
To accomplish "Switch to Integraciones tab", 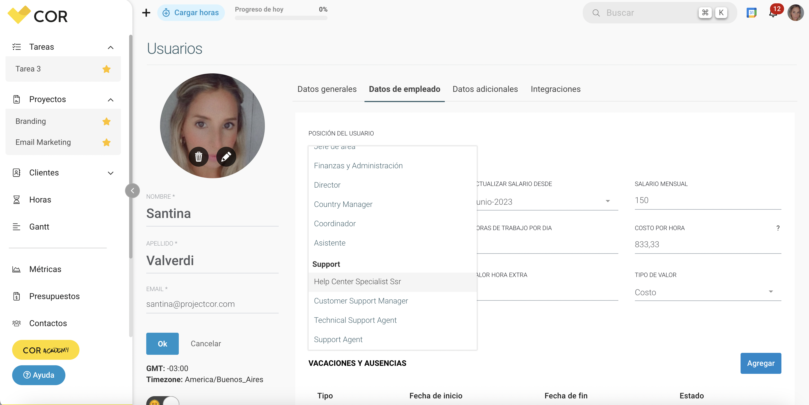I will [x=555, y=89].
